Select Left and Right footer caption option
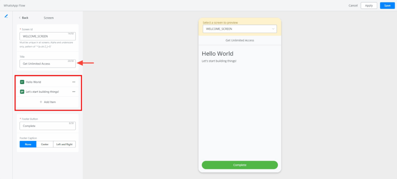397x179 pixels. click(x=64, y=144)
